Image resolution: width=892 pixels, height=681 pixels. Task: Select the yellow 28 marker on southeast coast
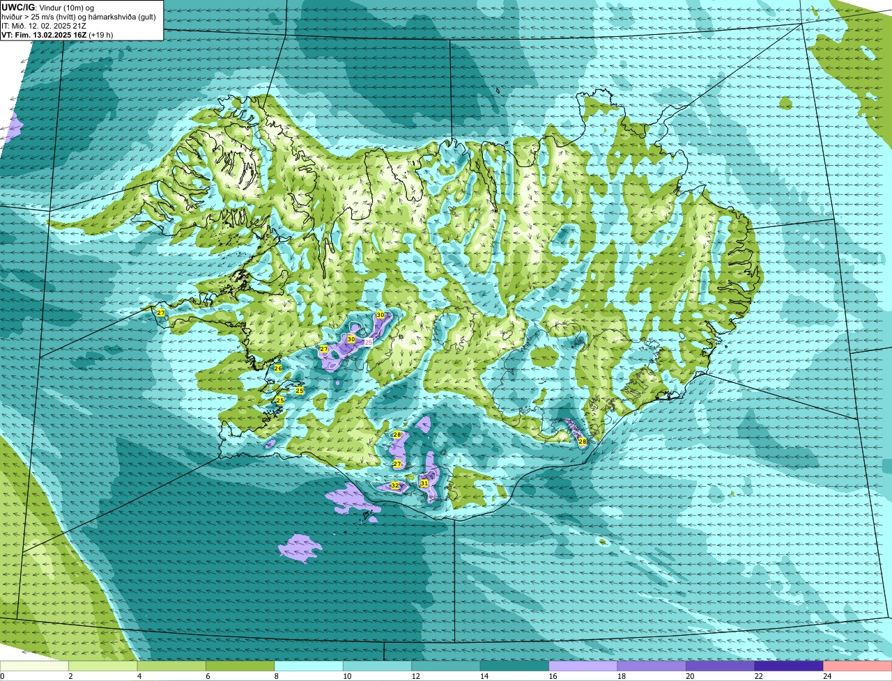583,441
